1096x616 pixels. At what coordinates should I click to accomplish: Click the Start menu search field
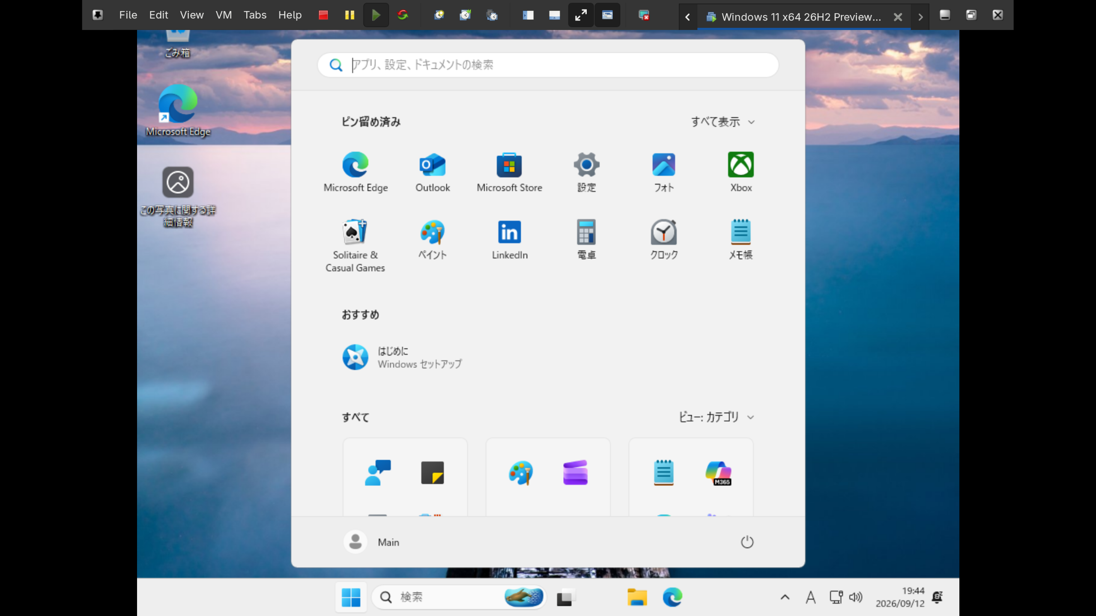[548, 65]
